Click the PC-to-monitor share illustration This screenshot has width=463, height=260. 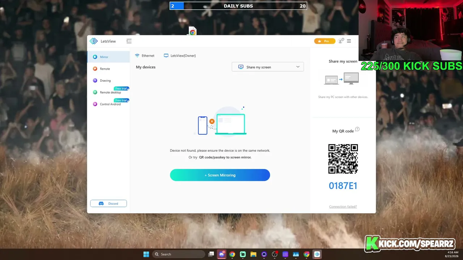(342, 79)
